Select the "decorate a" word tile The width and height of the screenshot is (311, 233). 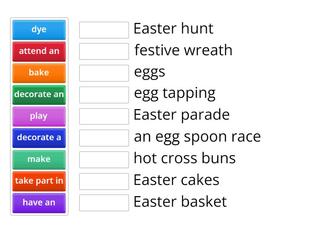39,138
